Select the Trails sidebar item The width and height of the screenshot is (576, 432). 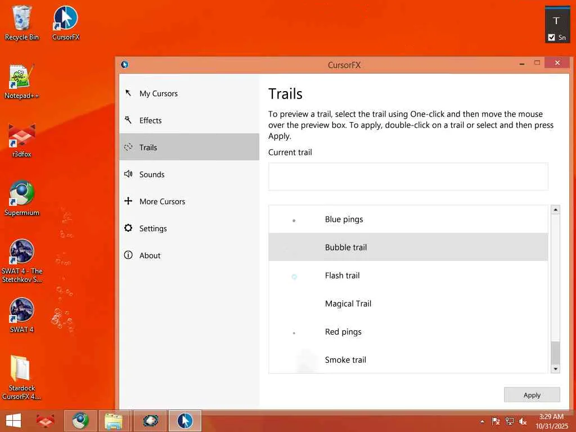point(189,147)
